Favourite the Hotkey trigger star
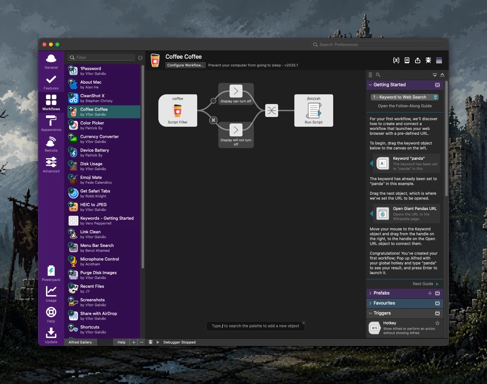The height and width of the screenshot is (384, 487). 437,323
